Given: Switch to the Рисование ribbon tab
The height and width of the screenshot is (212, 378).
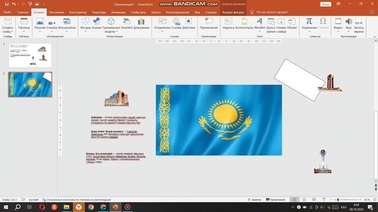Looking at the screenshot, I should pos(57,12).
